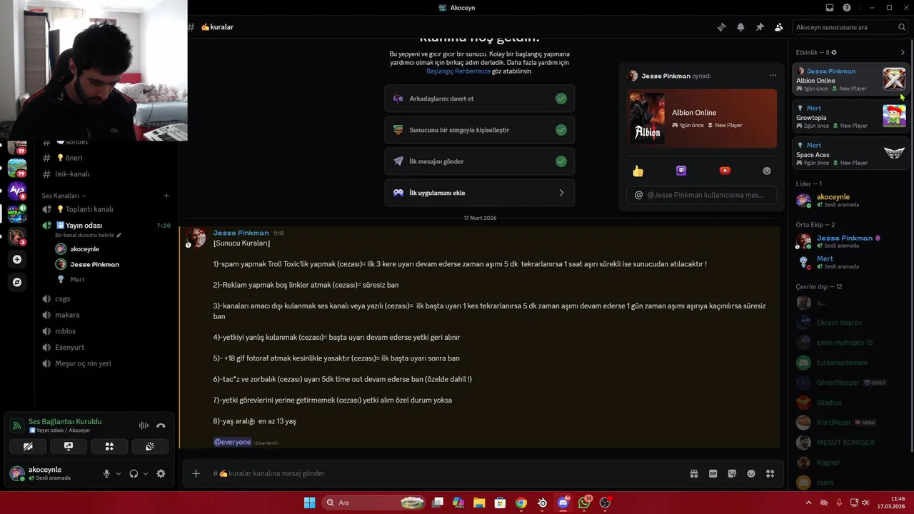The image size is (914, 514).
Task: Join the roblox voice channel
Action: click(x=106, y=331)
